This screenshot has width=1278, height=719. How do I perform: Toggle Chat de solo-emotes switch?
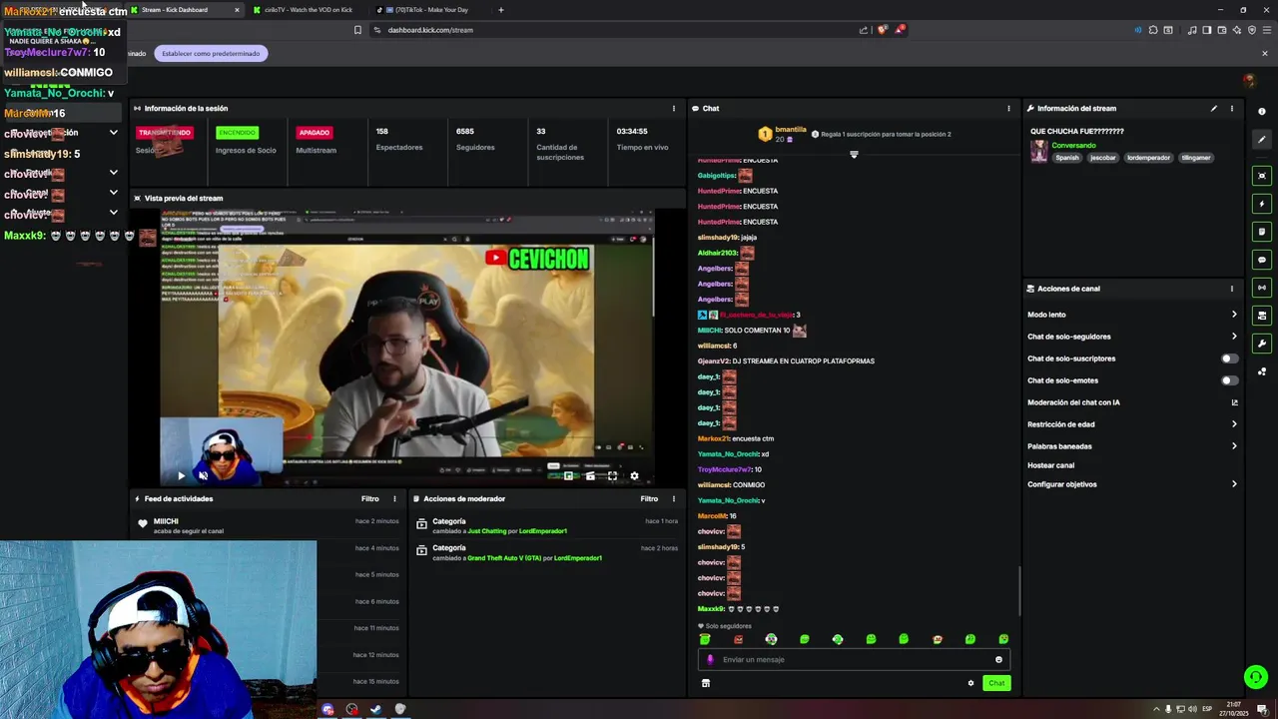pyautogui.click(x=1230, y=380)
